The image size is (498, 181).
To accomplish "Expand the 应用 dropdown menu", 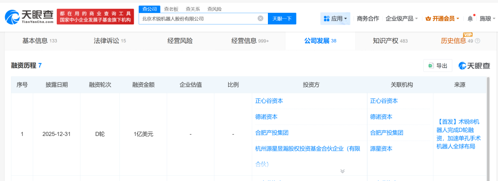I will [x=335, y=19].
